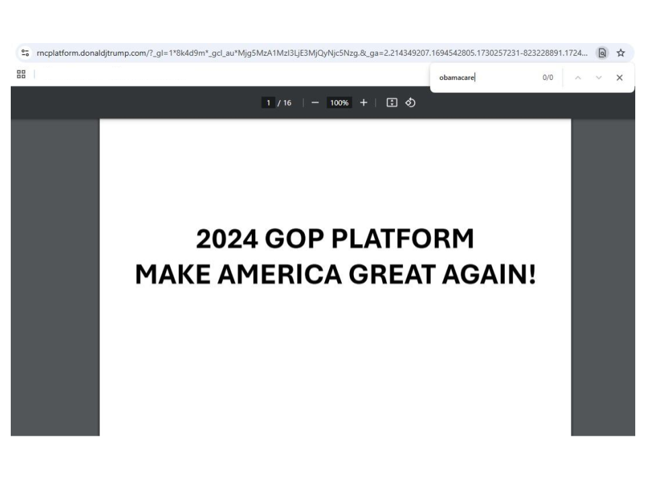The image size is (646, 484).
Task: Zoom out the PDF with minus button
Action: (x=314, y=103)
